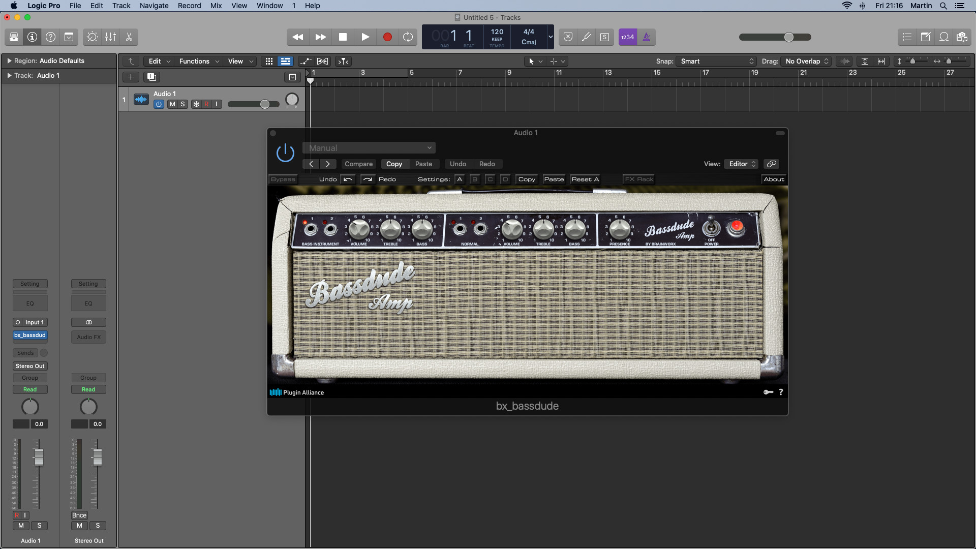The height and width of the screenshot is (549, 976).
Task: Open the Mixer sliders button
Action: [x=110, y=37]
